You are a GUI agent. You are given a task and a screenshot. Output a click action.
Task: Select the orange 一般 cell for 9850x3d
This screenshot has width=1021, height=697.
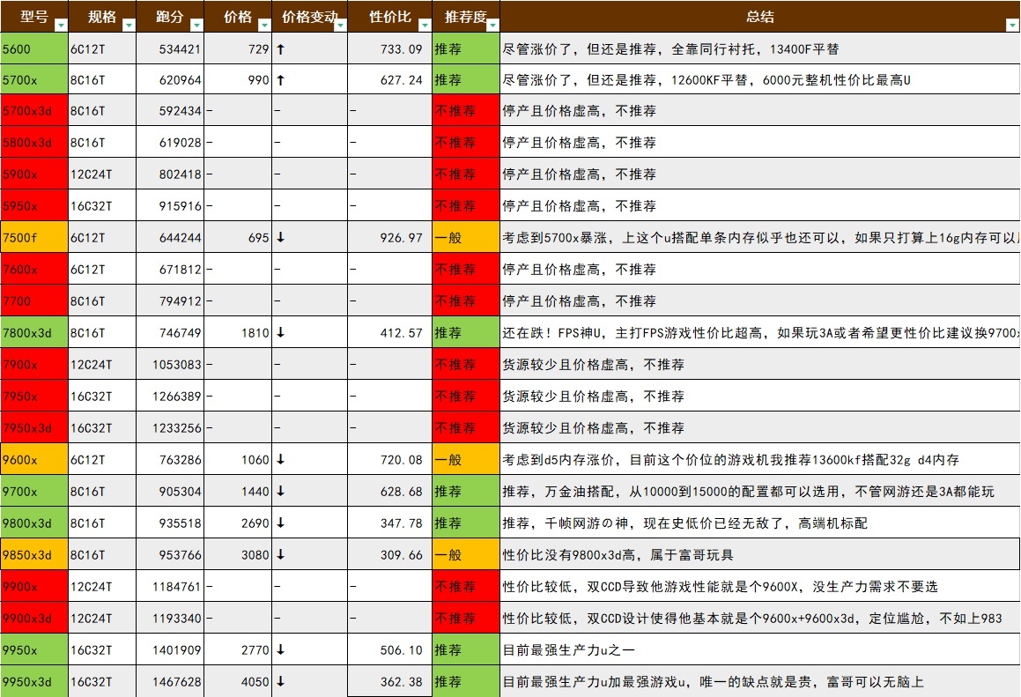coord(466,555)
